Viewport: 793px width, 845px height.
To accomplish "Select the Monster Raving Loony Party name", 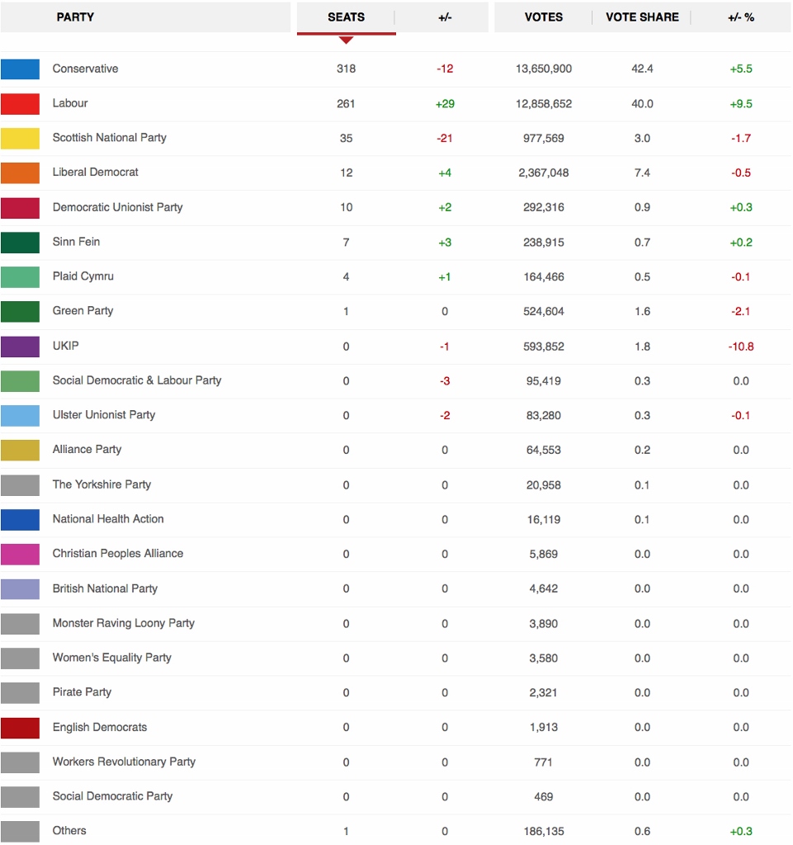I will click(x=124, y=622).
